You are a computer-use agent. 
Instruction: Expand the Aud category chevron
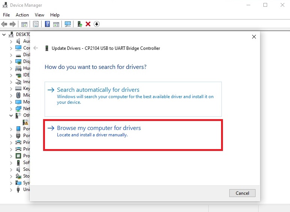pyautogui.click(x=11, y=42)
